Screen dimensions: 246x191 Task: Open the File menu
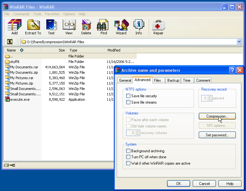7,14
